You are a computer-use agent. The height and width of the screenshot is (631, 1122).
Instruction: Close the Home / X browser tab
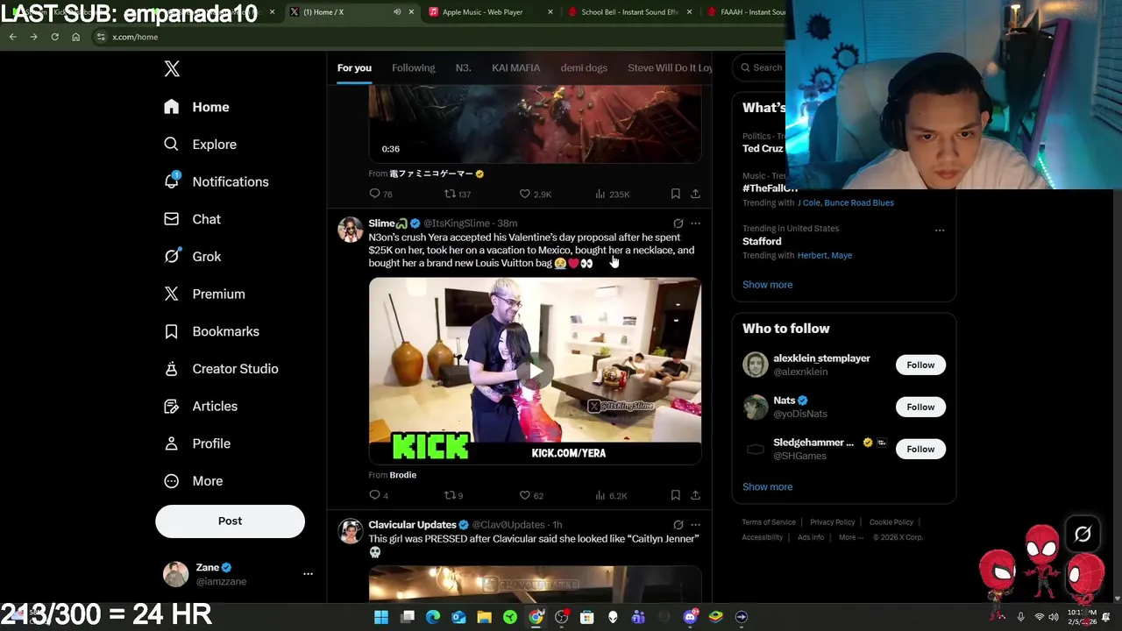[411, 12]
